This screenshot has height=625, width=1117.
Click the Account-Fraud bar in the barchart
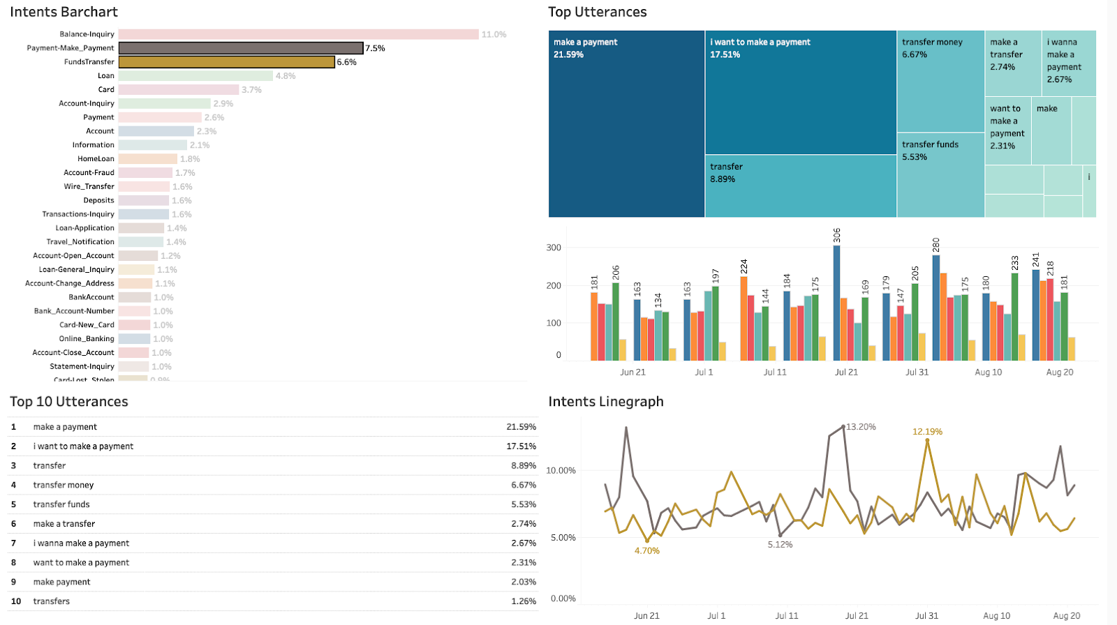[x=145, y=173]
